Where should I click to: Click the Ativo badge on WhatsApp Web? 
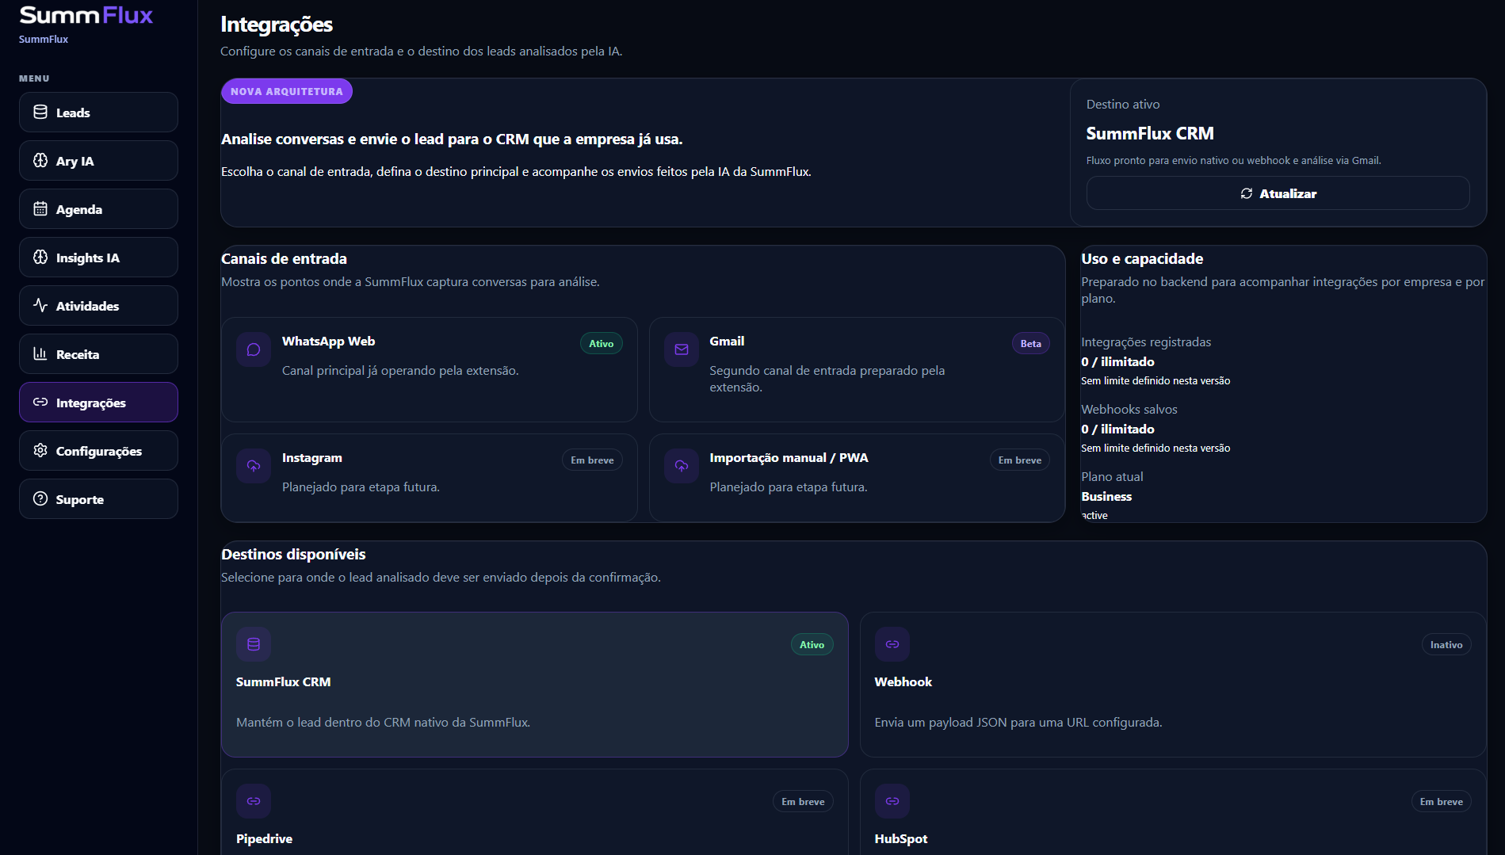click(x=602, y=344)
